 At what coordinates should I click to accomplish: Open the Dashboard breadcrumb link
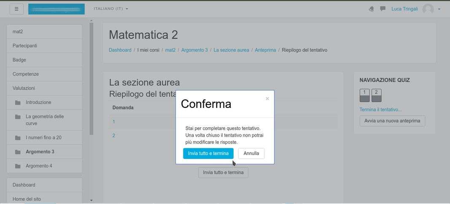pyautogui.click(x=120, y=50)
